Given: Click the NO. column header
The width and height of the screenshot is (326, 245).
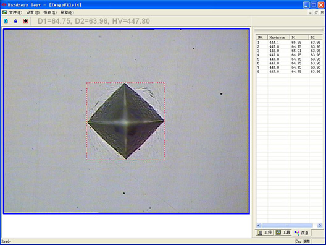Looking at the screenshot, I should pos(262,37).
